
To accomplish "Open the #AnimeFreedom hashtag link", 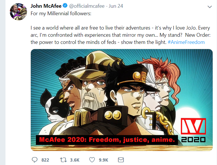I will 186,42.
